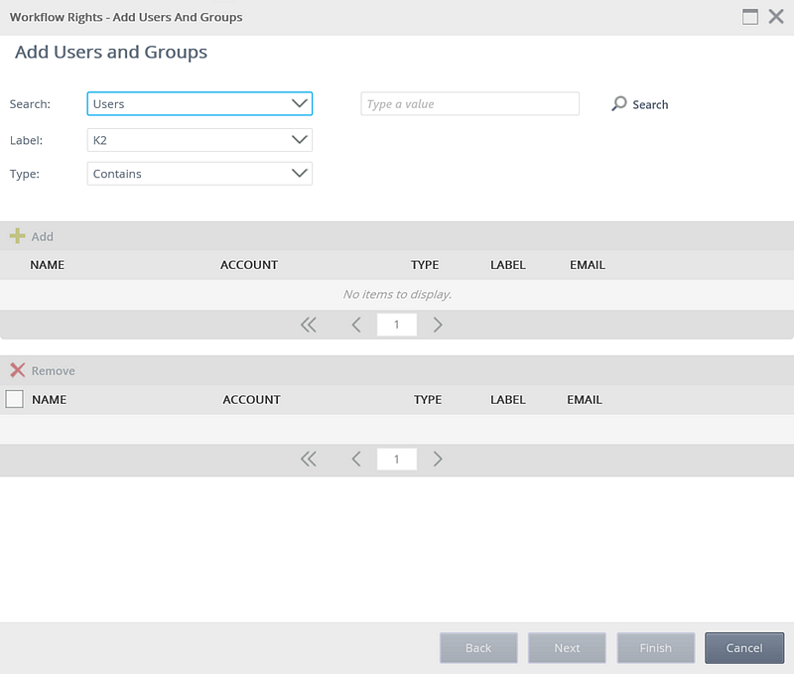The image size is (794, 674).
Task: Click the green plus Add icon
Action: pyautogui.click(x=17, y=236)
